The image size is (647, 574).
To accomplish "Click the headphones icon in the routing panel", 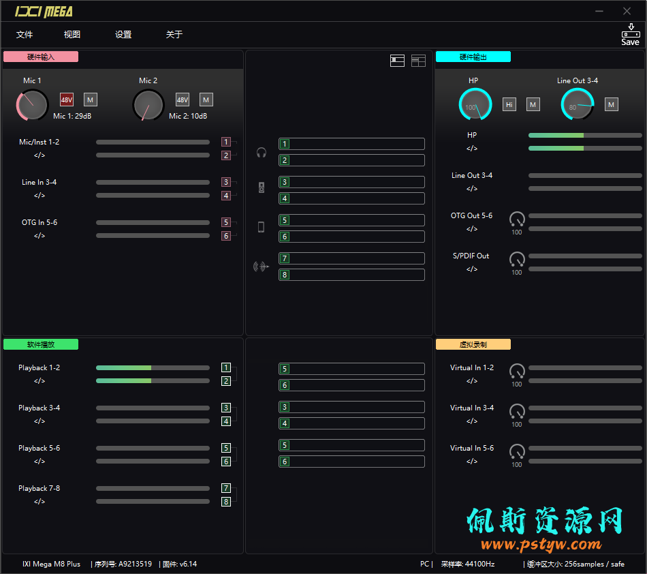I will (262, 152).
